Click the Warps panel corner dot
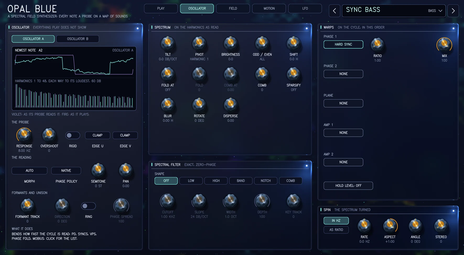Viewport: 464px width, 255px height. [453, 28]
